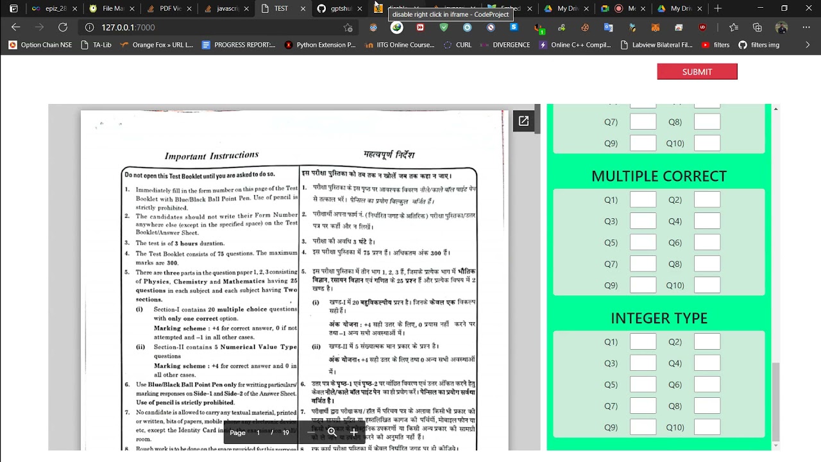The width and height of the screenshot is (821, 462).
Task: Click Q9 answer box under INTEGER TYPE
Action: tap(643, 427)
